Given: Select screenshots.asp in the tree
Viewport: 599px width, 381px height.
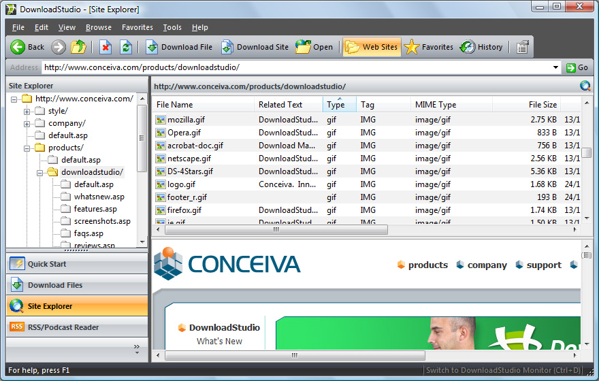Looking at the screenshot, I should click(x=102, y=221).
